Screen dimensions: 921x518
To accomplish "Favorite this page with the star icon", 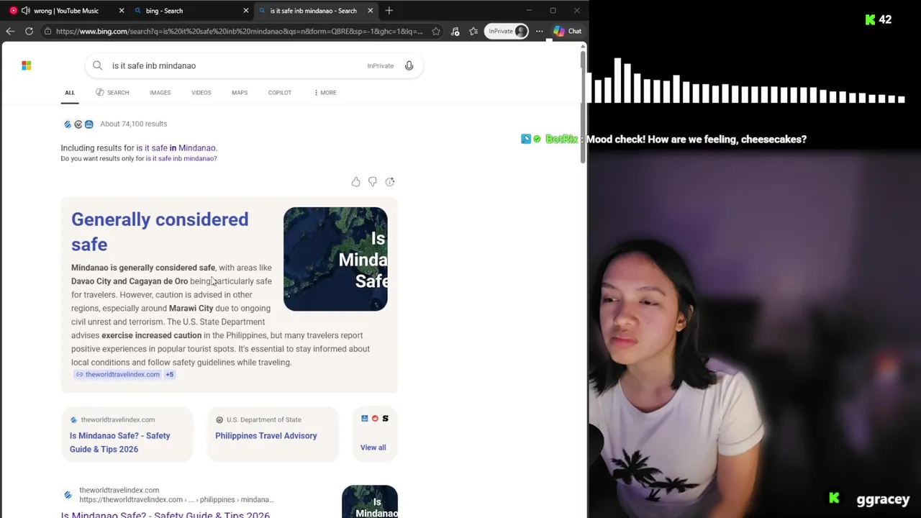I will pyautogui.click(x=436, y=31).
